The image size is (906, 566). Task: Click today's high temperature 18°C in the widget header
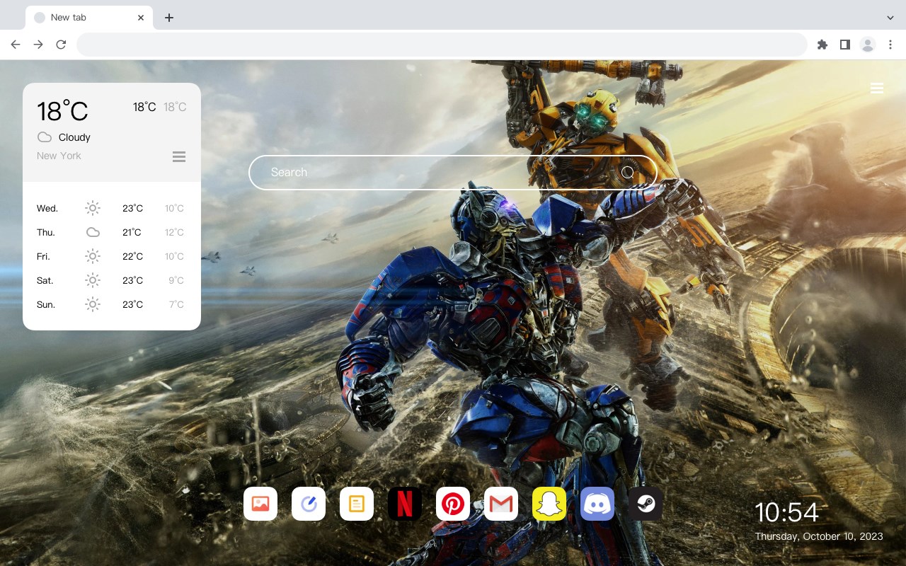pos(144,107)
